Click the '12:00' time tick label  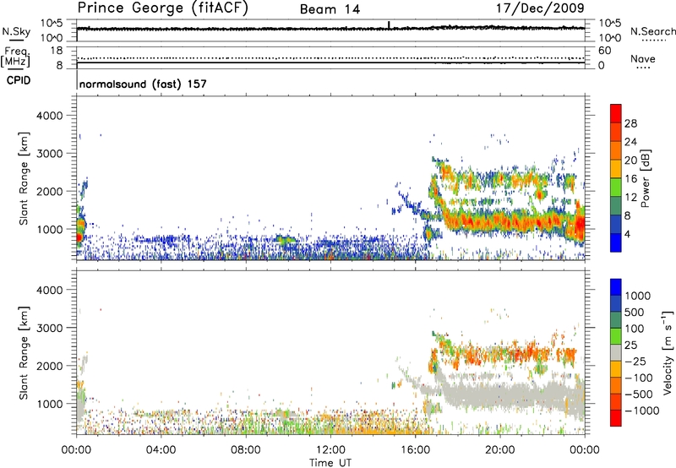(x=330, y=450)
